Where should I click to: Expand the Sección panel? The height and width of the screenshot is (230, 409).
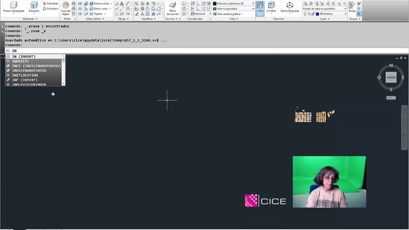coord(172,19)
